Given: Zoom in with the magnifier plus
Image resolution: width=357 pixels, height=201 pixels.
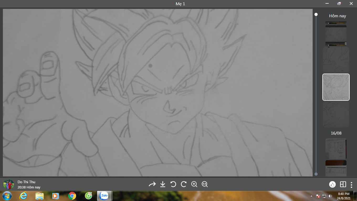Looking at the screenshot, I should pyautogui.click(x=194, y=184).
